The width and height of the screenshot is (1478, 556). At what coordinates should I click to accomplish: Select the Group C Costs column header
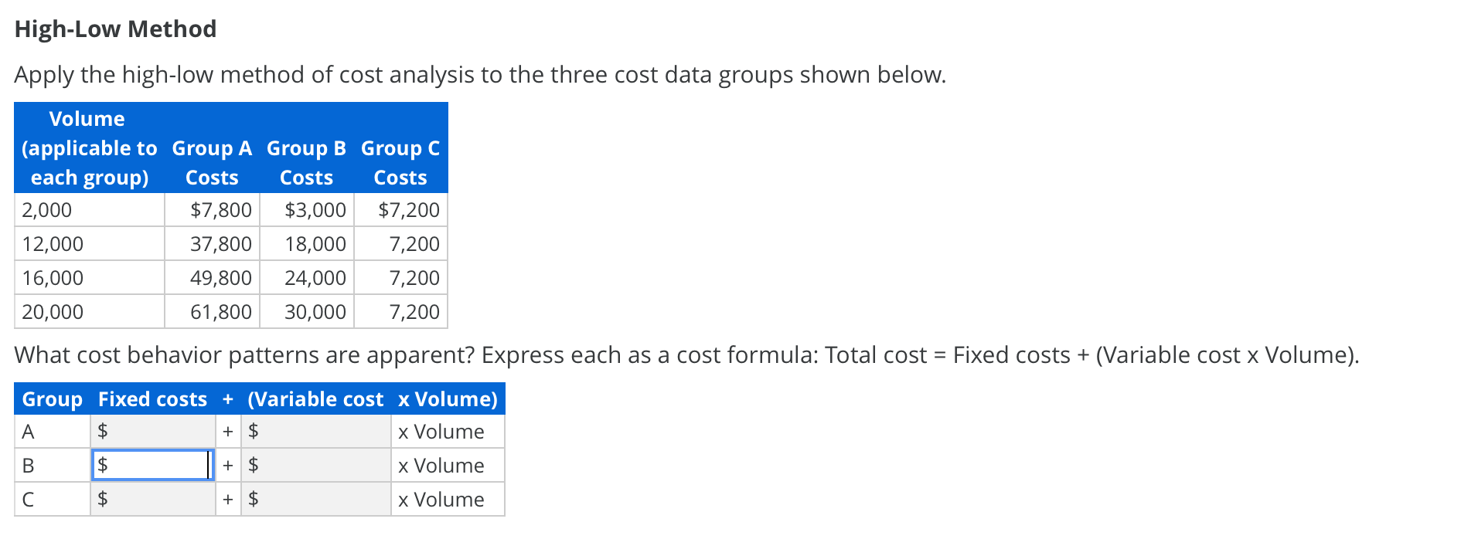coord(400,162)
